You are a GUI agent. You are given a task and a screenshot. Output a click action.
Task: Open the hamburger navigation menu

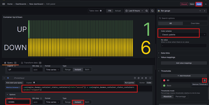coord(4,4)
